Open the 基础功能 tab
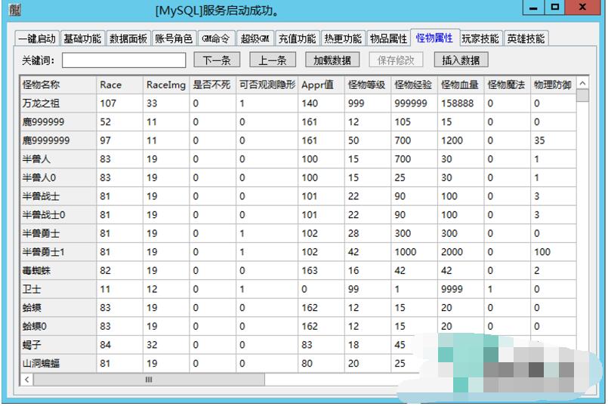 [82, 38]
